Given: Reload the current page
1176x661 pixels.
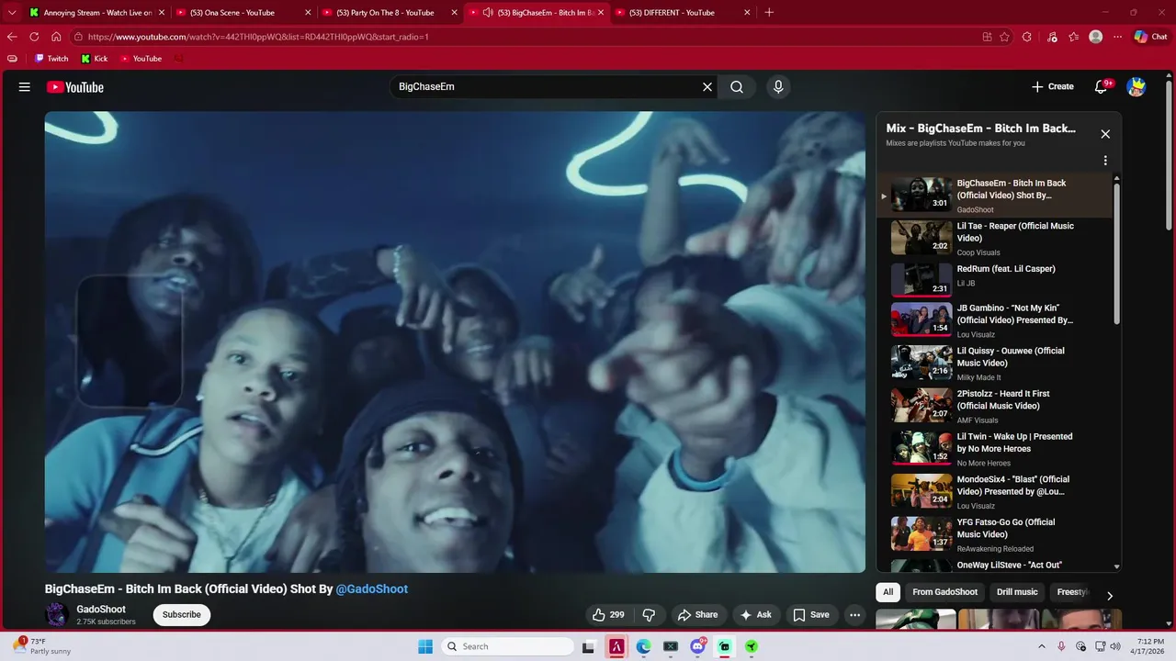Looking at the screenshot, I should tap(34, 37).
